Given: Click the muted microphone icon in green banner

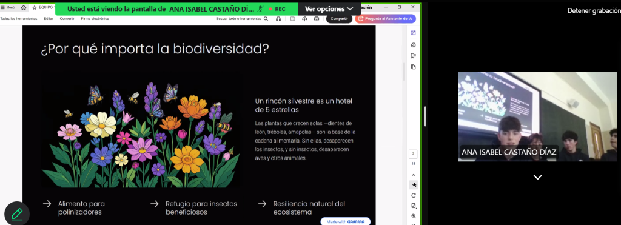Looking at the screenshot, I should (260, 8).
